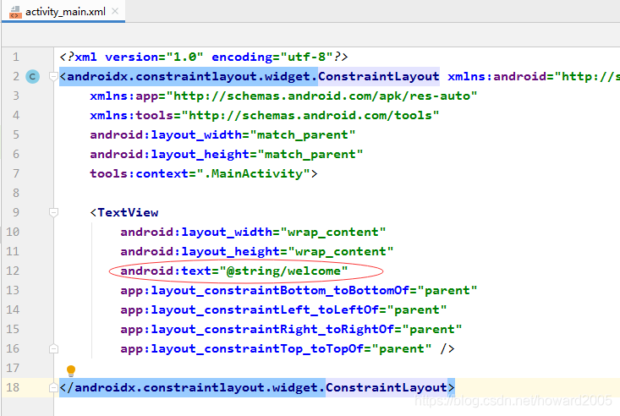620x416 pixels.
Task: Click the closing </androidx.constraintlayout.widget.ConstraintLayout> tag
Action: [x=257, y=387]
